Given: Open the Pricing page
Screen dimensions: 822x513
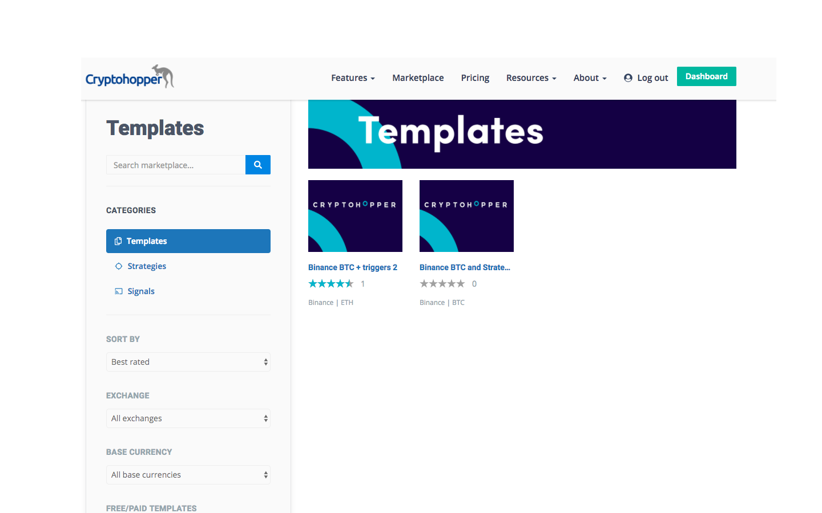Looking at the screenshot, I should (x=475, y=78).
